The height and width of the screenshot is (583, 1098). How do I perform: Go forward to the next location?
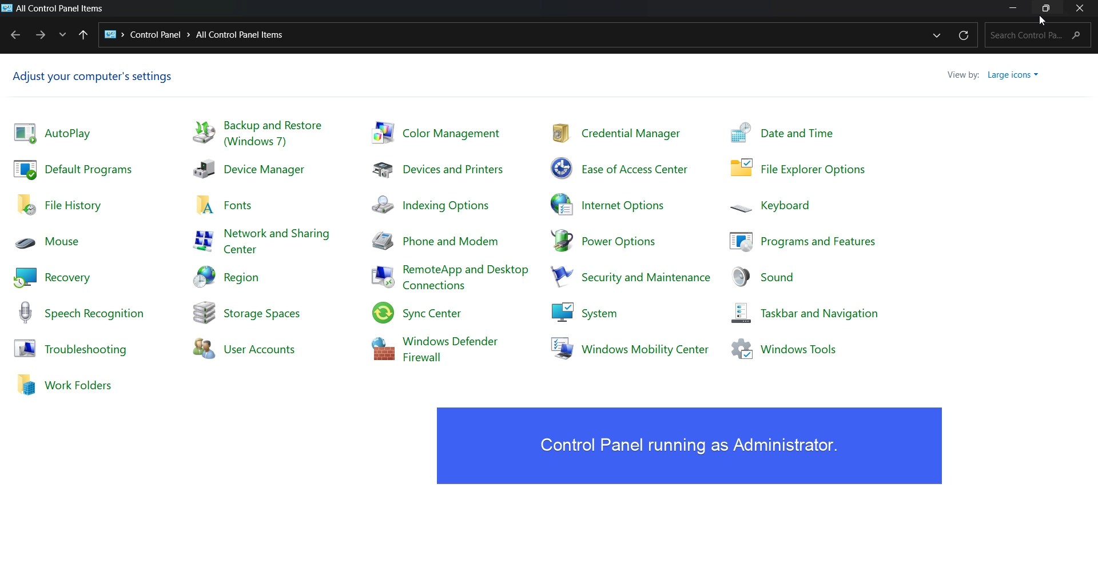coord(40,35)
